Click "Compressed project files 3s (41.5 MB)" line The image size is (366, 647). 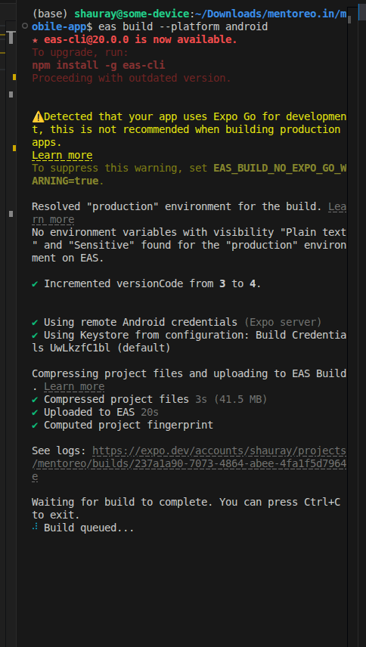[150, 399]
